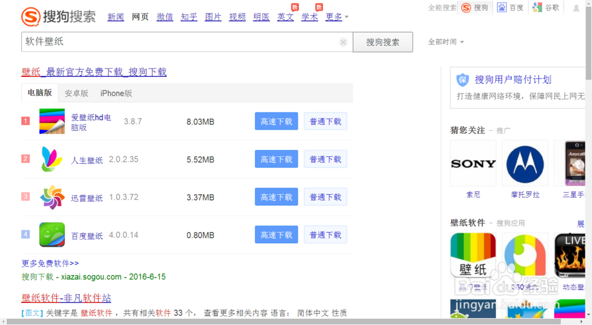Go to the 明医 category
The width and height of the screenshot is (592, 325).
[x=261, y=17]
